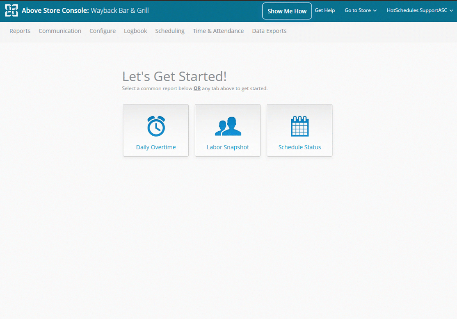
Task: Click the Labor Snapshot people icon
Action: coord(228,126)
